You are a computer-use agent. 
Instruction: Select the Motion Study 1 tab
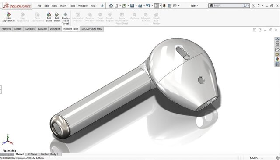point(49,154)
